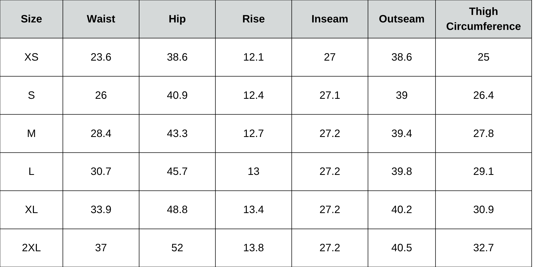The height and width of the screenshot is (267, 534).
Task: Click the 2XL size row label
Action: (x=31, y=248)
